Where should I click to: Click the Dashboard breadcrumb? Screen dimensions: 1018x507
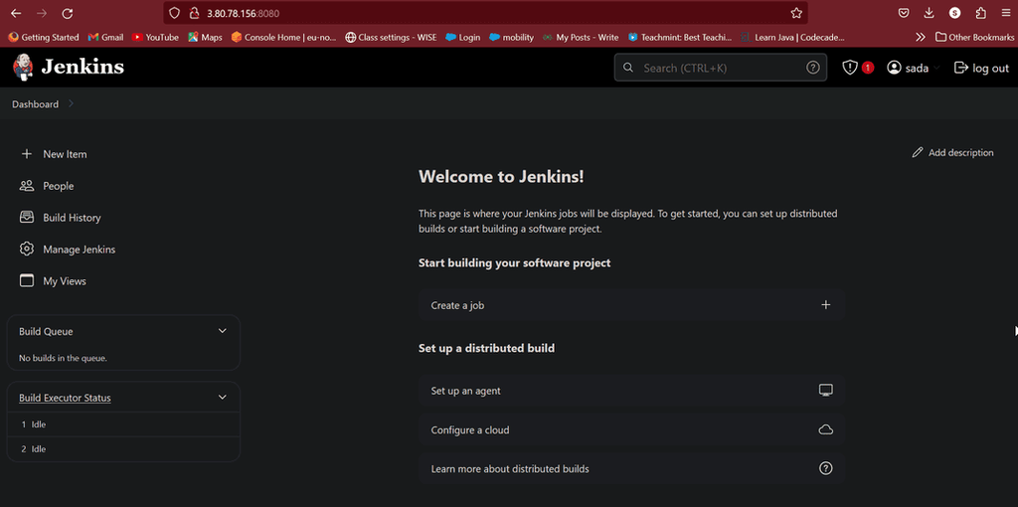pyautogui.click(x=35, y=103)
